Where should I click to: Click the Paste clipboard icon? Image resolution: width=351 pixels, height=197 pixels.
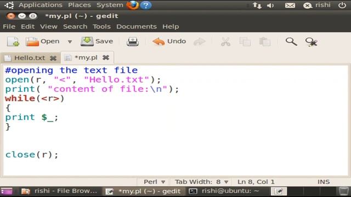265,42
